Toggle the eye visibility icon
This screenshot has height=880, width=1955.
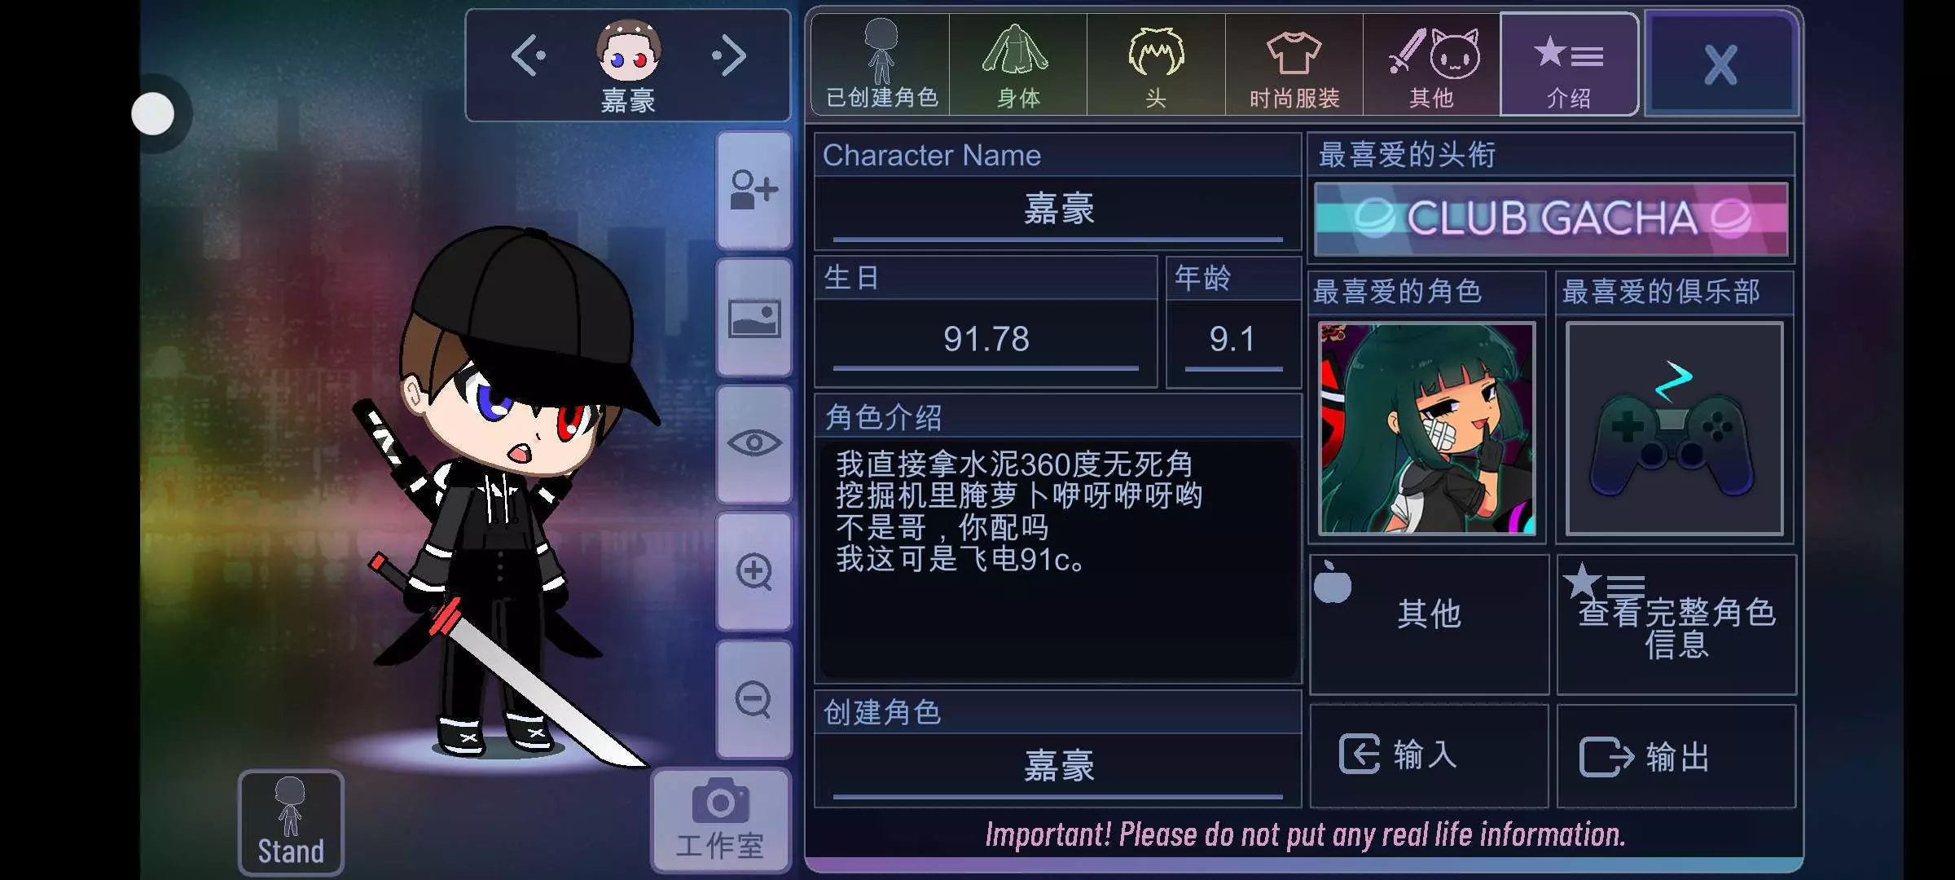(753, 444)
